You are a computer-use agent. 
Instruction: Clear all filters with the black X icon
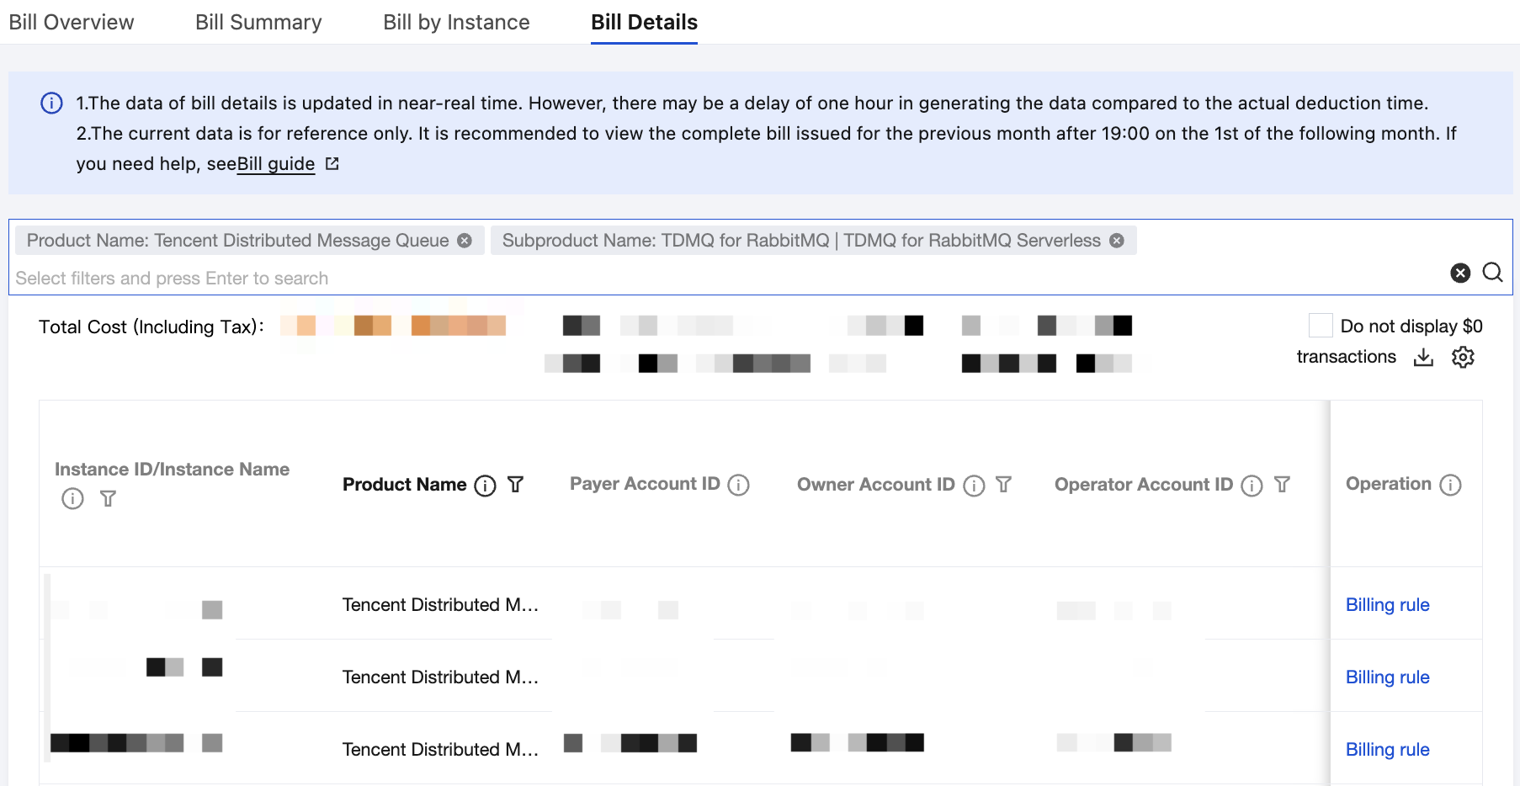pos(1460,273)
